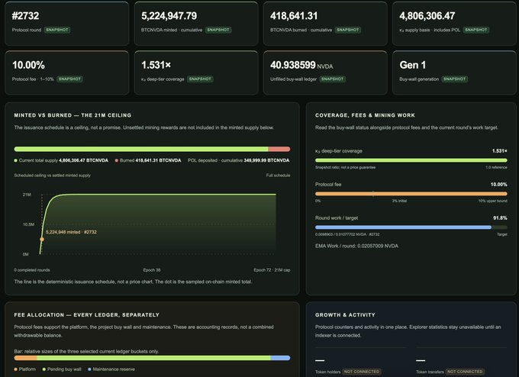Click the '1.0 reference' label under coverage bar
Image resolution: width=519 pixels, height=377 pixels.
tap(496, 167)
